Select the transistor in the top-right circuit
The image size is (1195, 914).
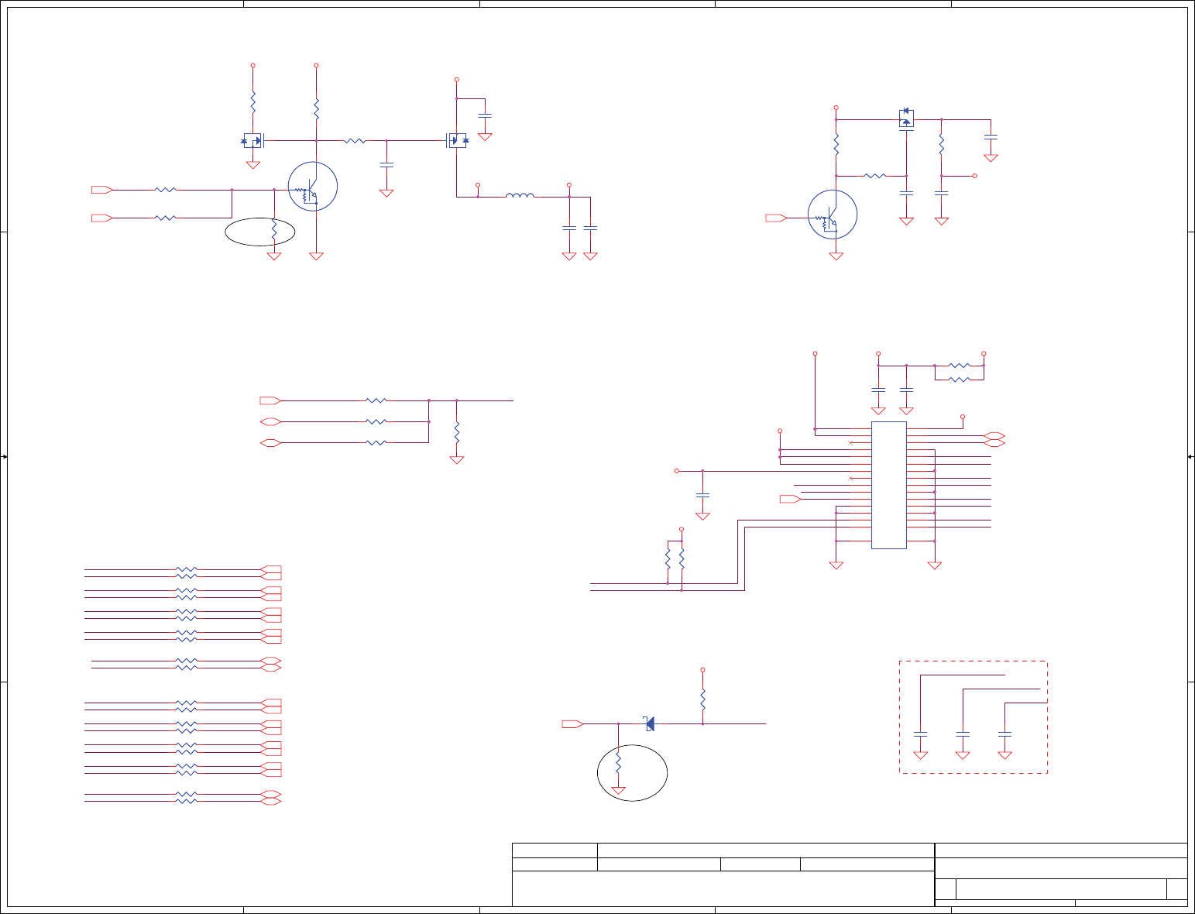click(x=833, y=215)
